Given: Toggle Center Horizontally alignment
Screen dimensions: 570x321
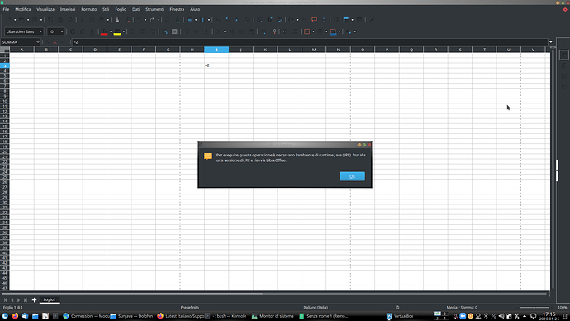Looking at the screenshot, I should 143,31.
